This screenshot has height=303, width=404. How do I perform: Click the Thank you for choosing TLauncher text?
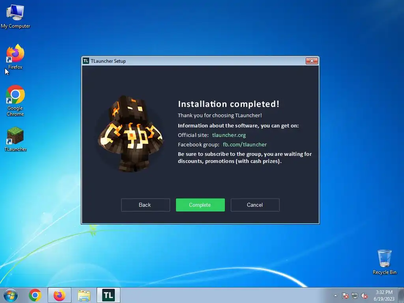[x=220, y=116]
